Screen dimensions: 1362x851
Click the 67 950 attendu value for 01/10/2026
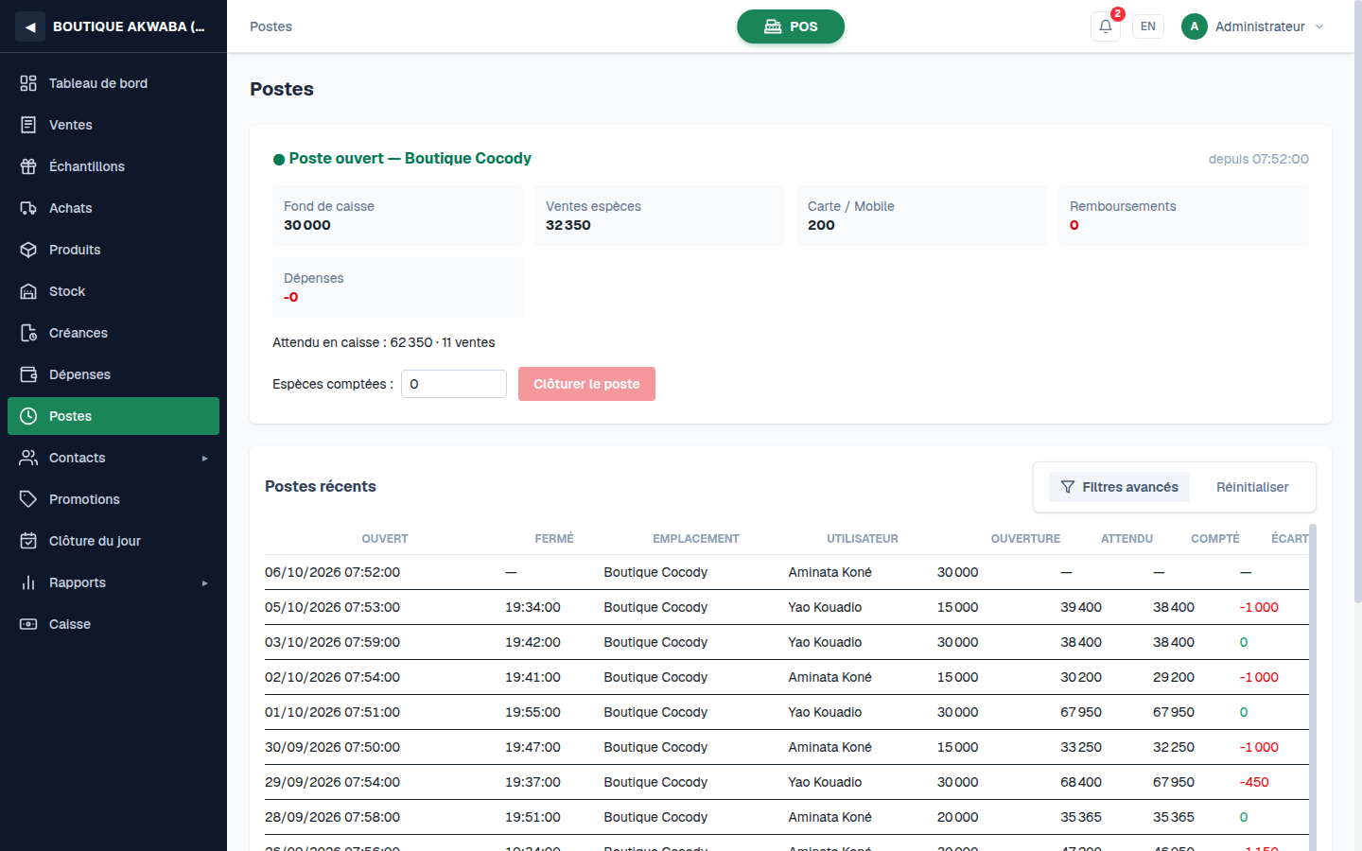[1081, 712]
